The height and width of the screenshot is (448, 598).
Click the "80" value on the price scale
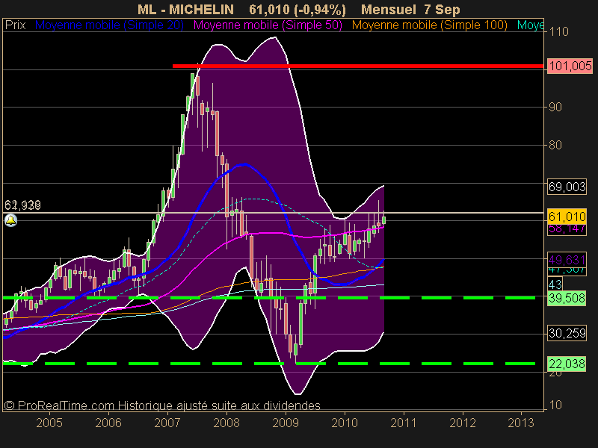point(555,145)
